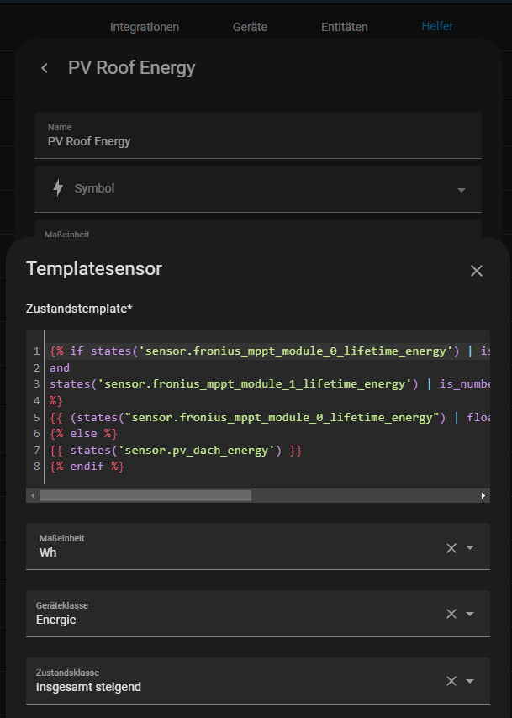This screenshot has width=512, height=718.
Task: Clear the Zustandsklasse value Insgesamt steigend
Action: (x=451, y=681)
